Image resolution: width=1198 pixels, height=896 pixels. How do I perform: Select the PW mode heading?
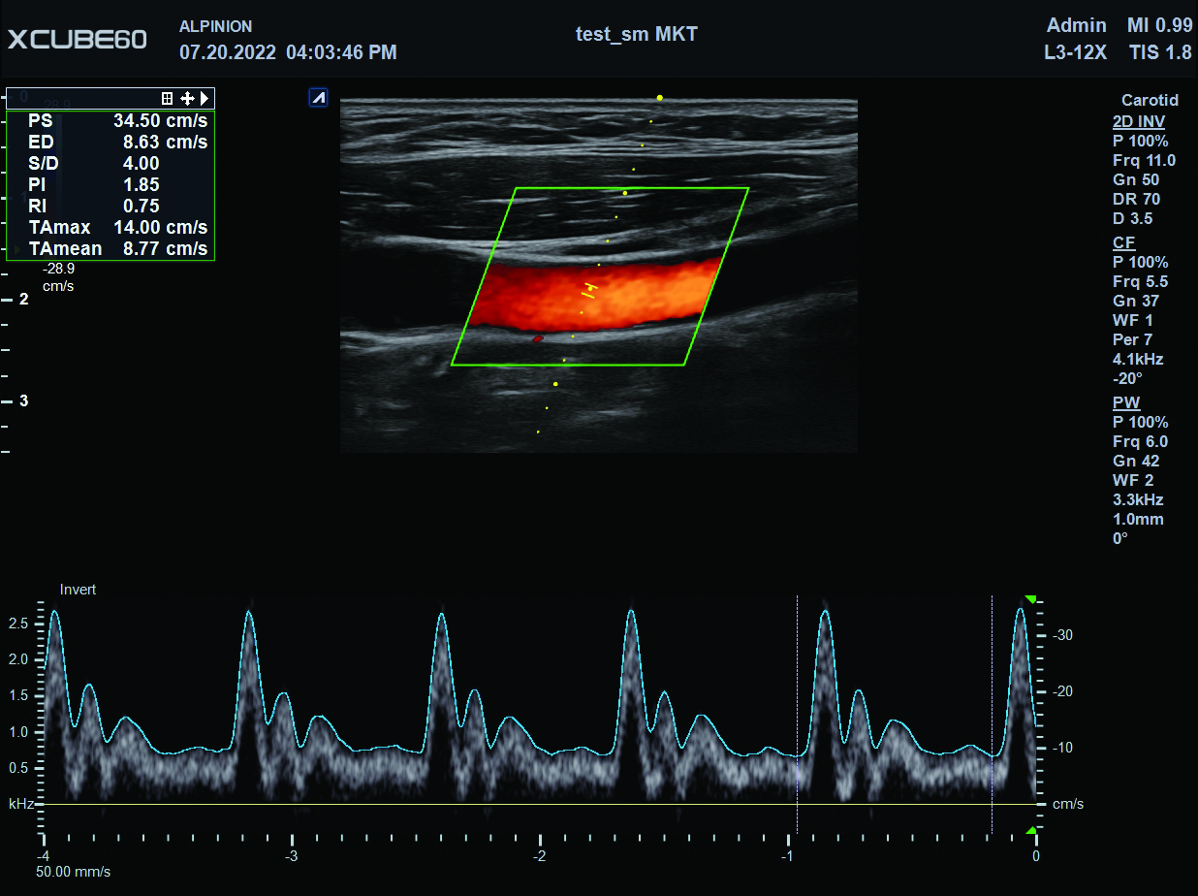point(1125,402)
